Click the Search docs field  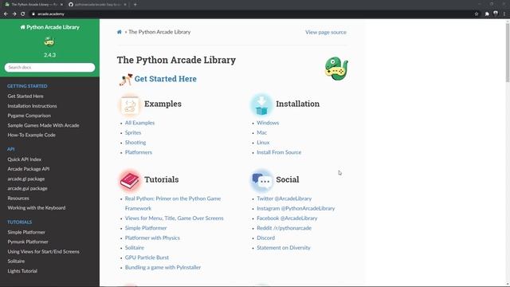click(49, 67)
